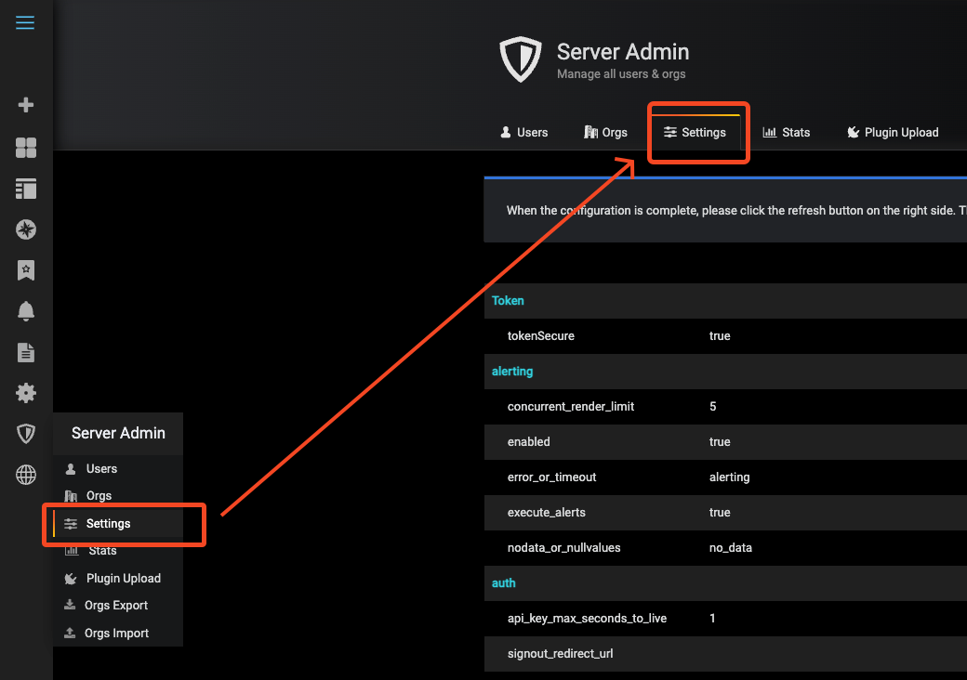
Task: Click the document page icon in sidebar
Action: pos(26,352)
